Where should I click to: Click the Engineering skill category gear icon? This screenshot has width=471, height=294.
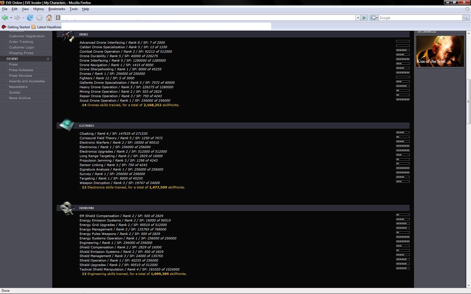point(67,208)
